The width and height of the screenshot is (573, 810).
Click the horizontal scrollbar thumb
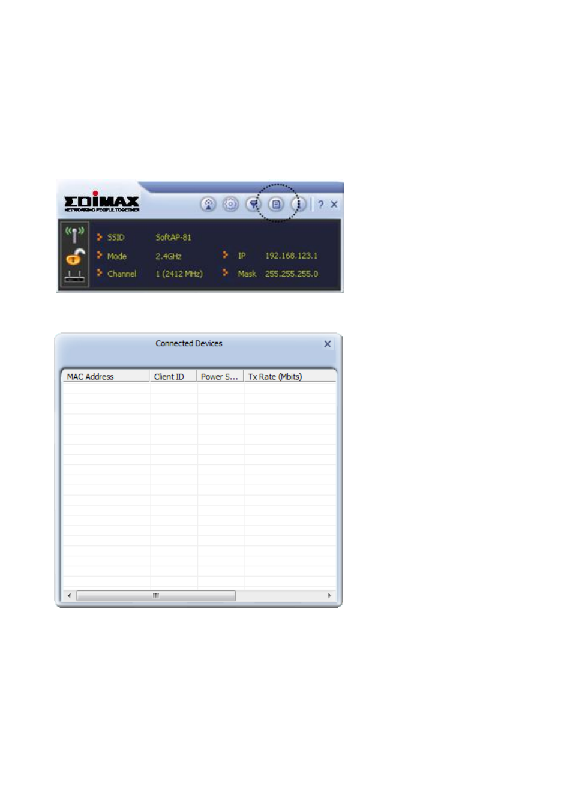[x=156, y=596]
